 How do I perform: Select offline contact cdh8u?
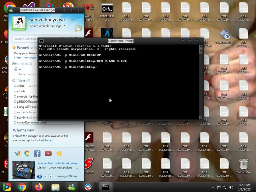point(25,86)
